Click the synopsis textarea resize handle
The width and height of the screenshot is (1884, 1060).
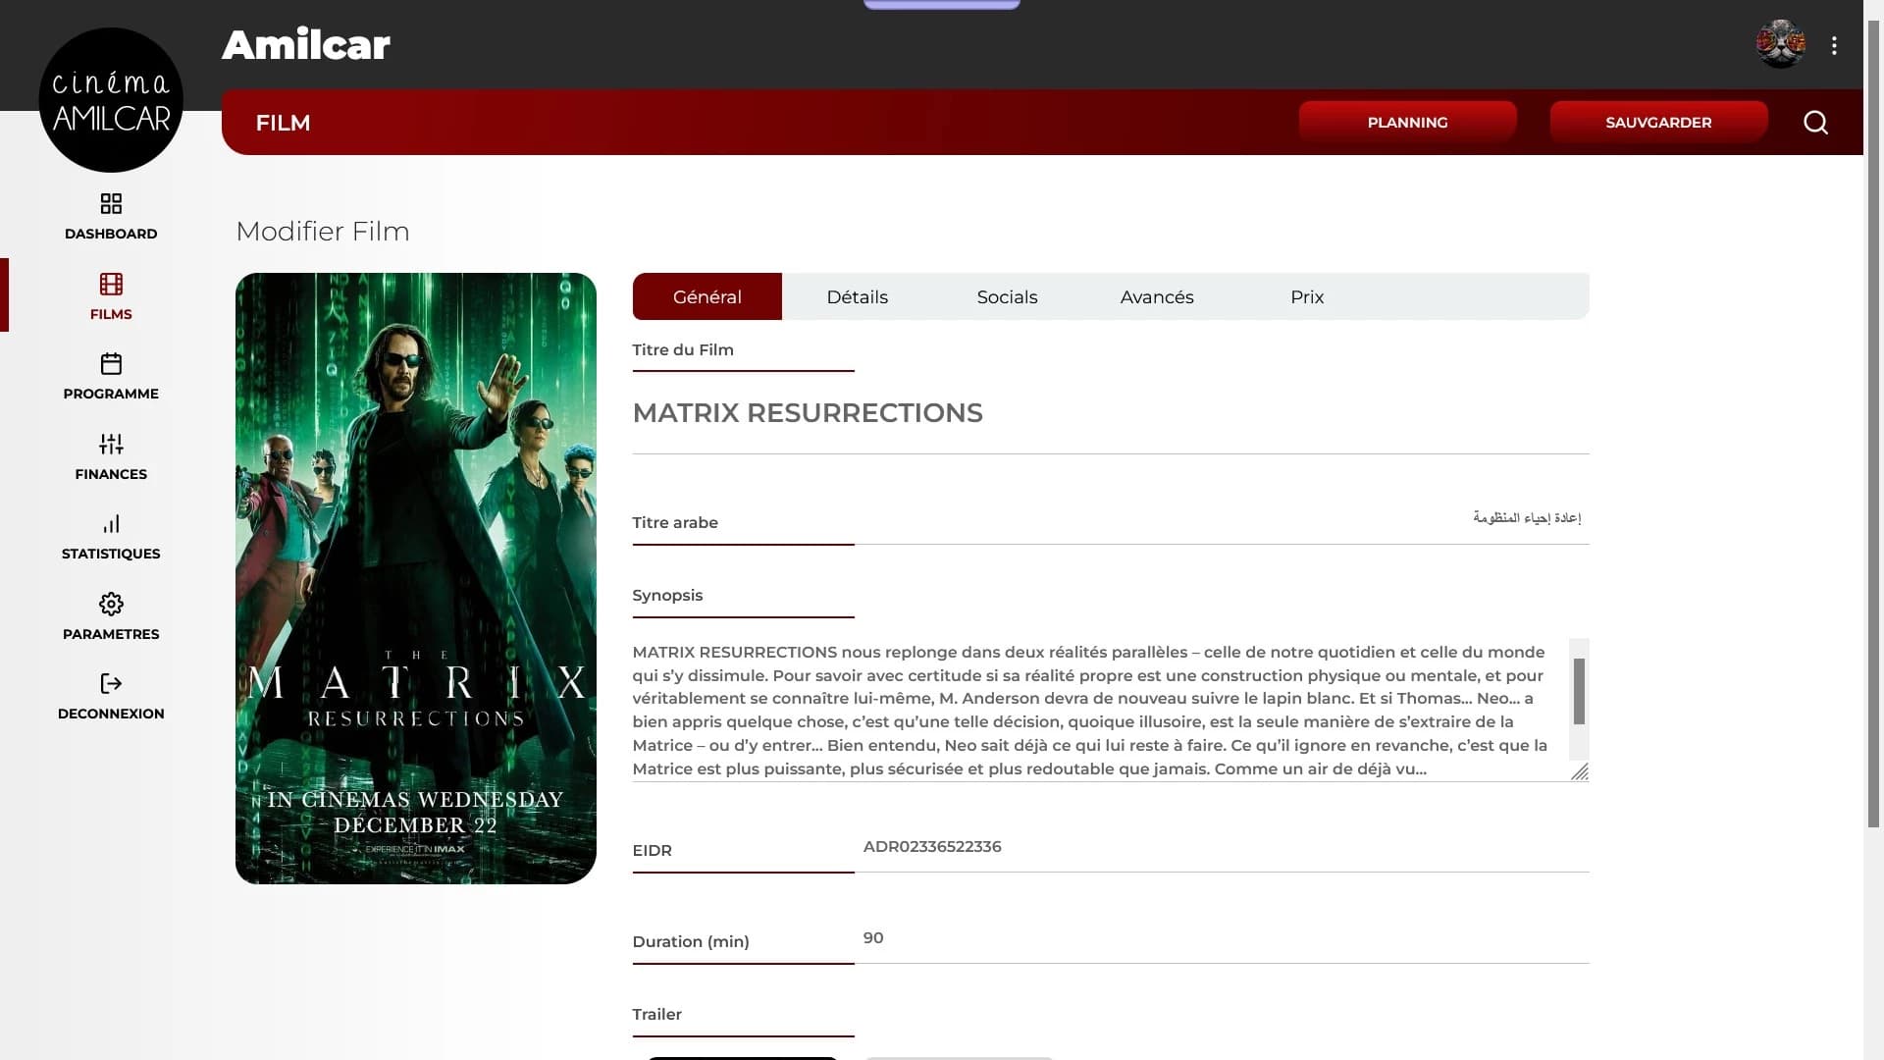pos(1580,772)
